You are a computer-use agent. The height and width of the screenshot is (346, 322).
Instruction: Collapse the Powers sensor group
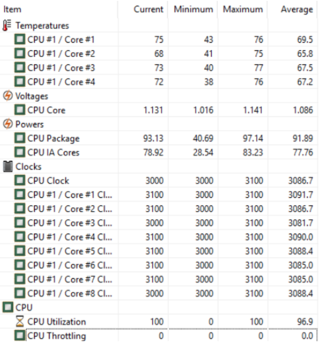click(30, 124)
